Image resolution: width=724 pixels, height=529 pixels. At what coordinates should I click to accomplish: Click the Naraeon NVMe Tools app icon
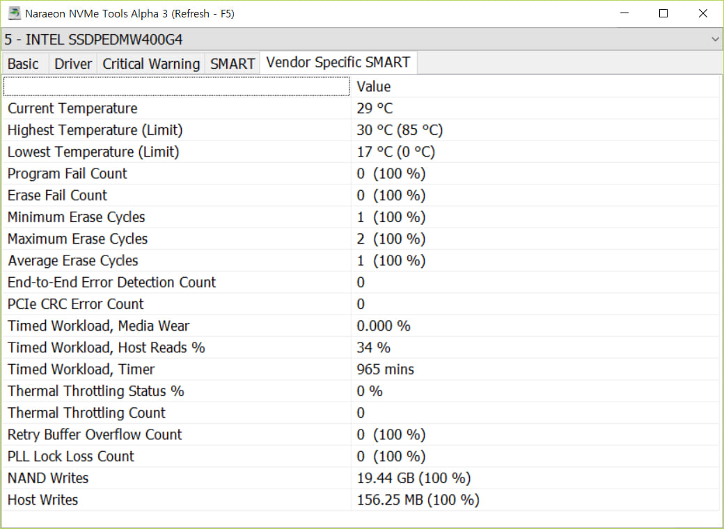point(15,13)
